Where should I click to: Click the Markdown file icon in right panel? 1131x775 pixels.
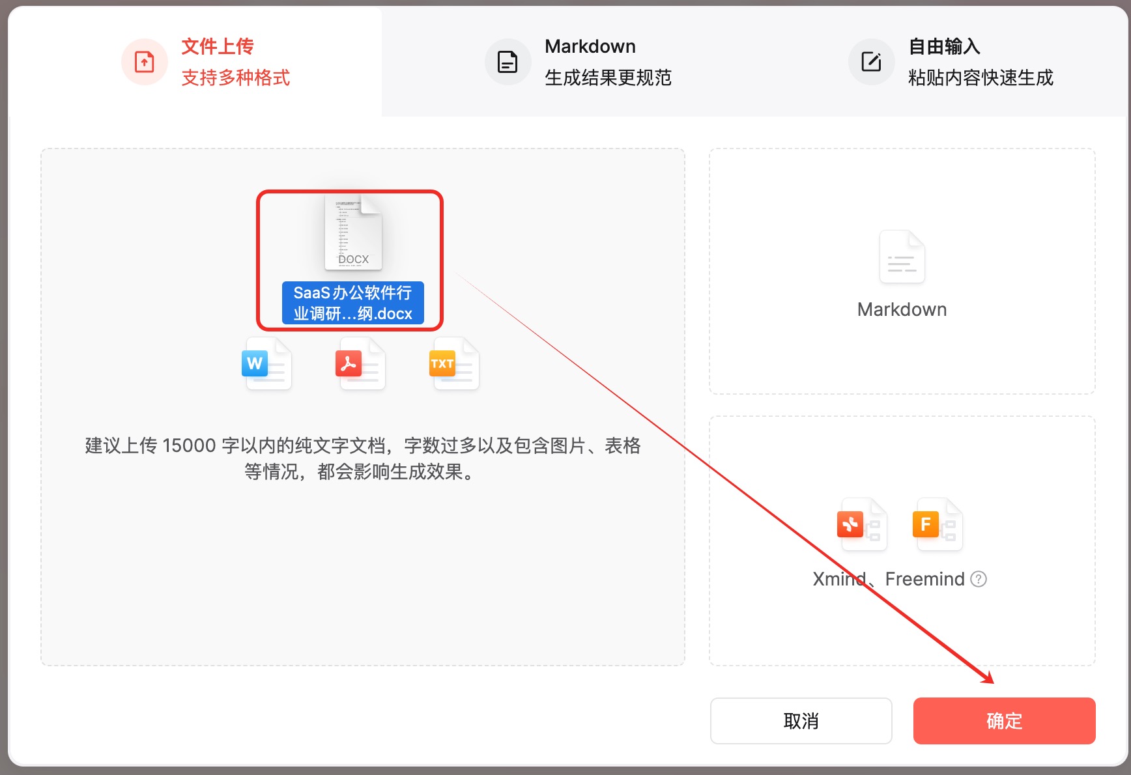tap(902, 257)
